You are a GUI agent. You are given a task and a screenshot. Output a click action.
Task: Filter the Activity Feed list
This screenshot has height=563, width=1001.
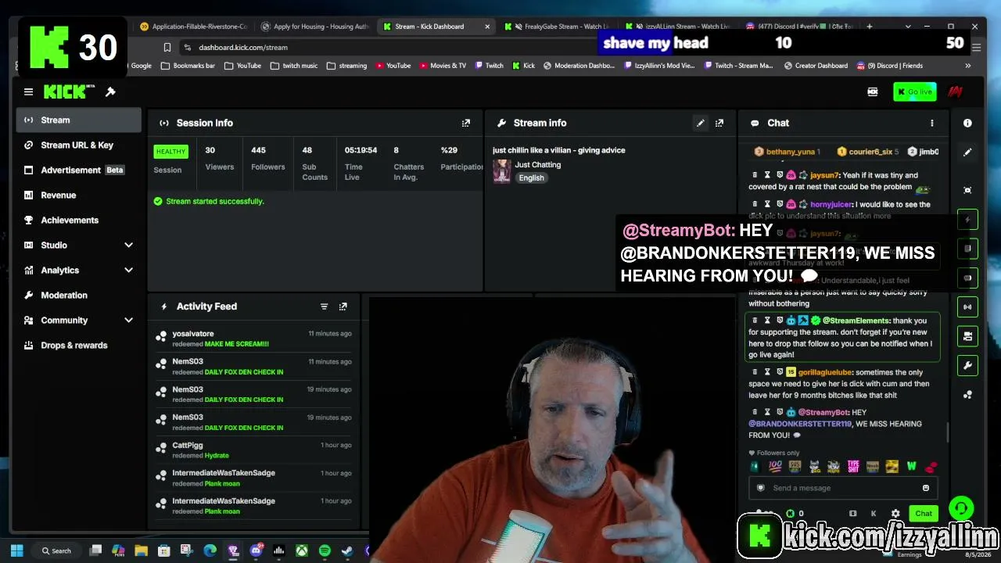[x=324, y=307]
